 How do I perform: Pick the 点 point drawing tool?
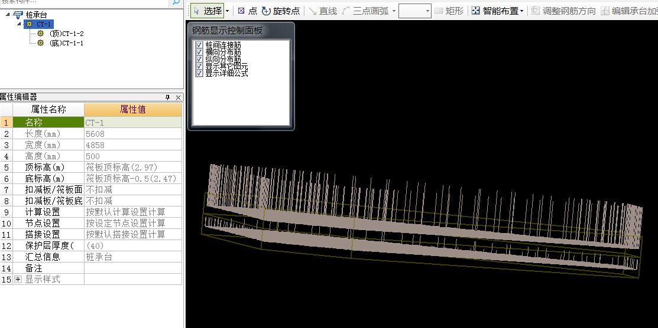coord(247,11)
